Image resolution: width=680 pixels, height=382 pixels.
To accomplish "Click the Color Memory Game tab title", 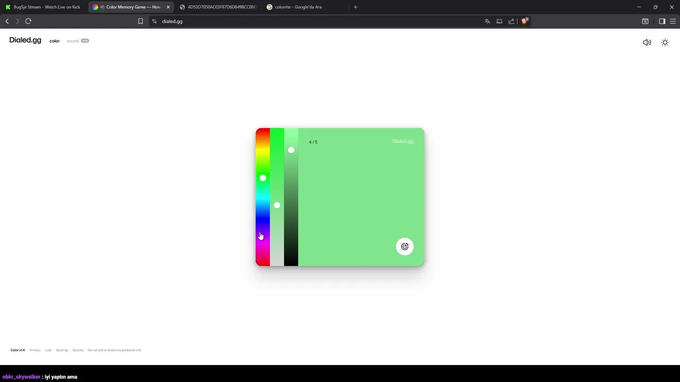I will (x=133, y=7).
